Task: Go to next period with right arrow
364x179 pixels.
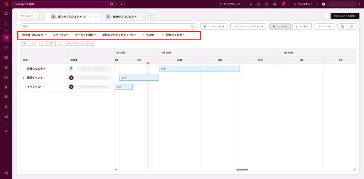Action: click(59, 43)
